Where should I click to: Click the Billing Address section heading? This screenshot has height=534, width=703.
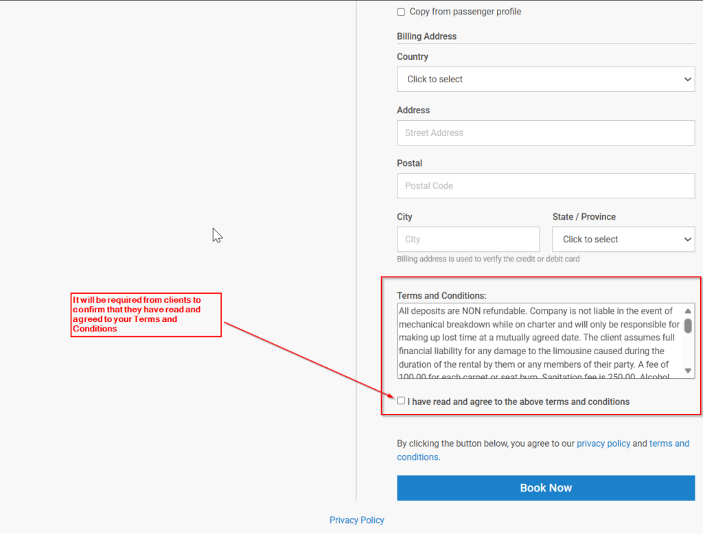(426, 36)
